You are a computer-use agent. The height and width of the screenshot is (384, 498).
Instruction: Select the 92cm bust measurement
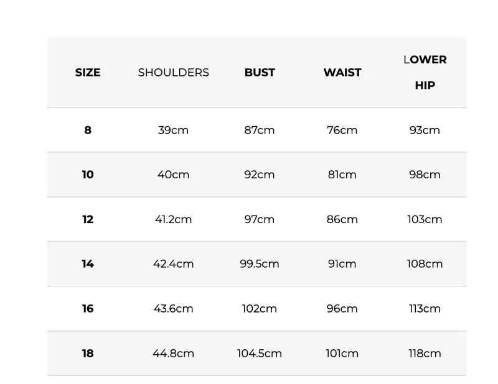click(x=260, y=175)
